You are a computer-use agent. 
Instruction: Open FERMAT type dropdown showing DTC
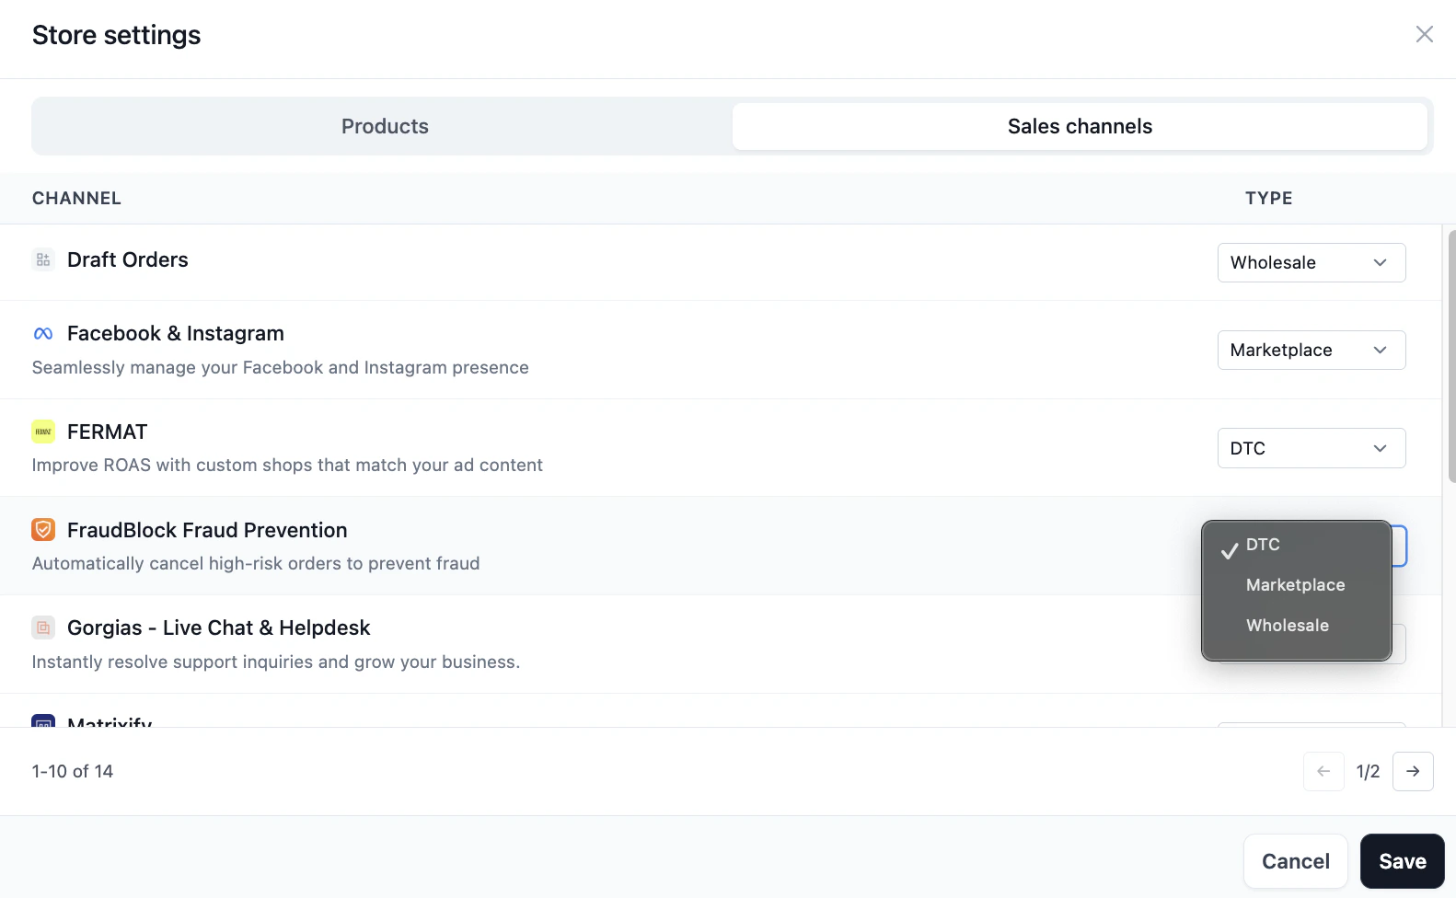tap(1312, 448)
